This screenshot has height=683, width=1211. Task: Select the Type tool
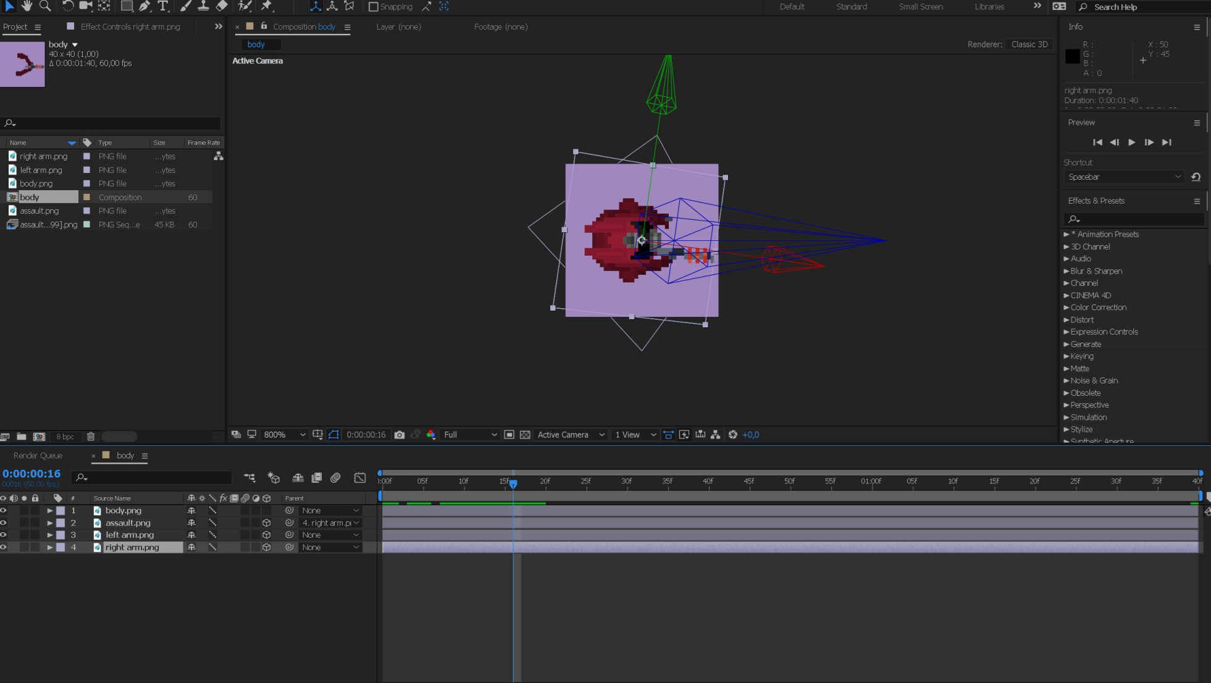click(163, 6)
